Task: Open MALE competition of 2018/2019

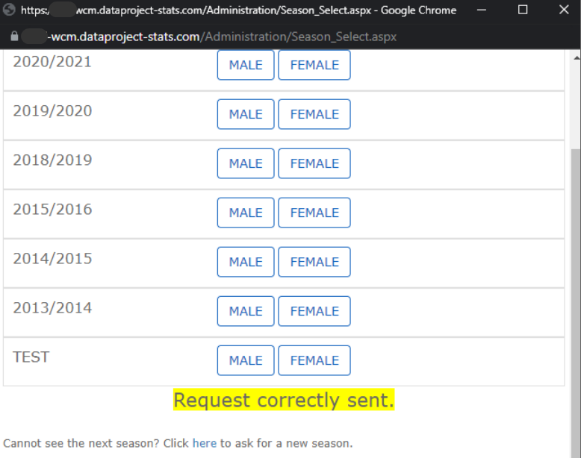Action: click(246, 163)
